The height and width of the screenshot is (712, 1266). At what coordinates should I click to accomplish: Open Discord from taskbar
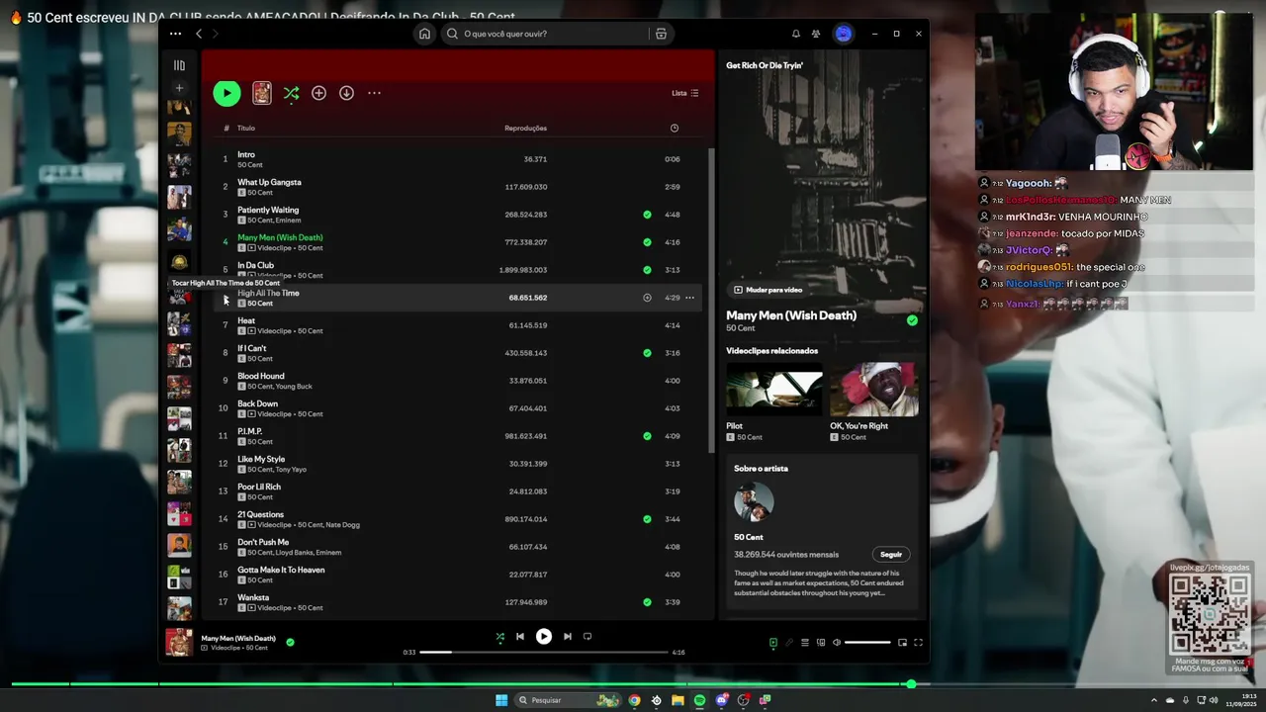pyautogui.click(x=722, y=700)
